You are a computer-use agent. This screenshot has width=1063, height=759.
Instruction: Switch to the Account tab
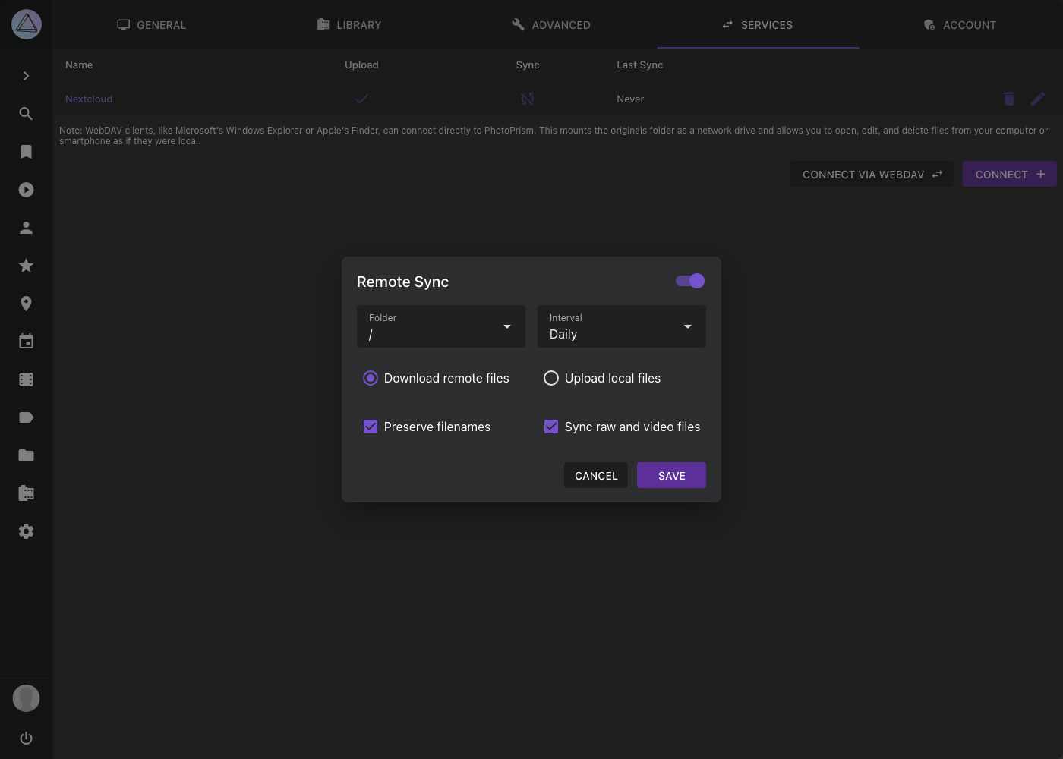(960, 24)
